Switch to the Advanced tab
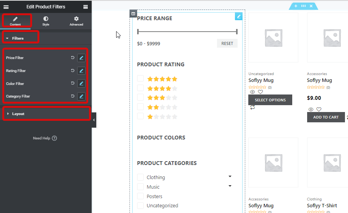Viewport: 348px width, 213px height. coord(76,21)
